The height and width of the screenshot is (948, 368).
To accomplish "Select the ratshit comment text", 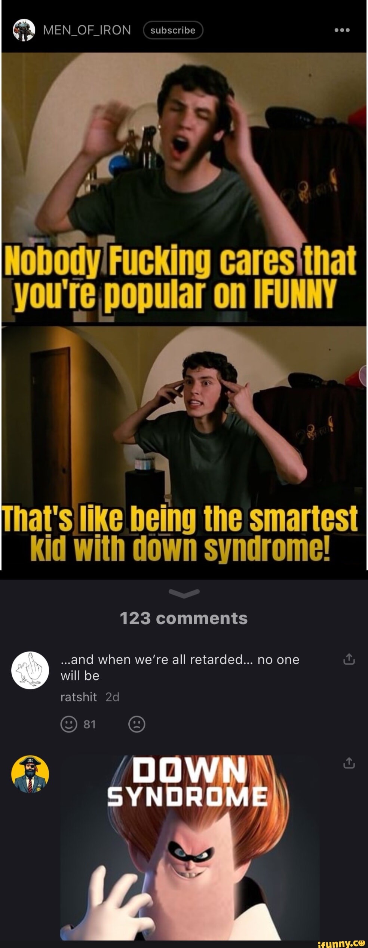I will [x=180, y=667].
